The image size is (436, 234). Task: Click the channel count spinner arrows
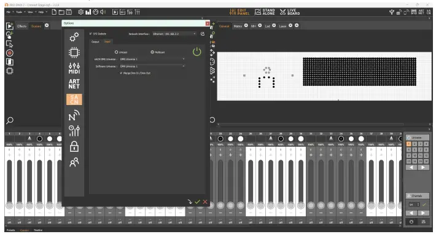click(x=418, y=205)
